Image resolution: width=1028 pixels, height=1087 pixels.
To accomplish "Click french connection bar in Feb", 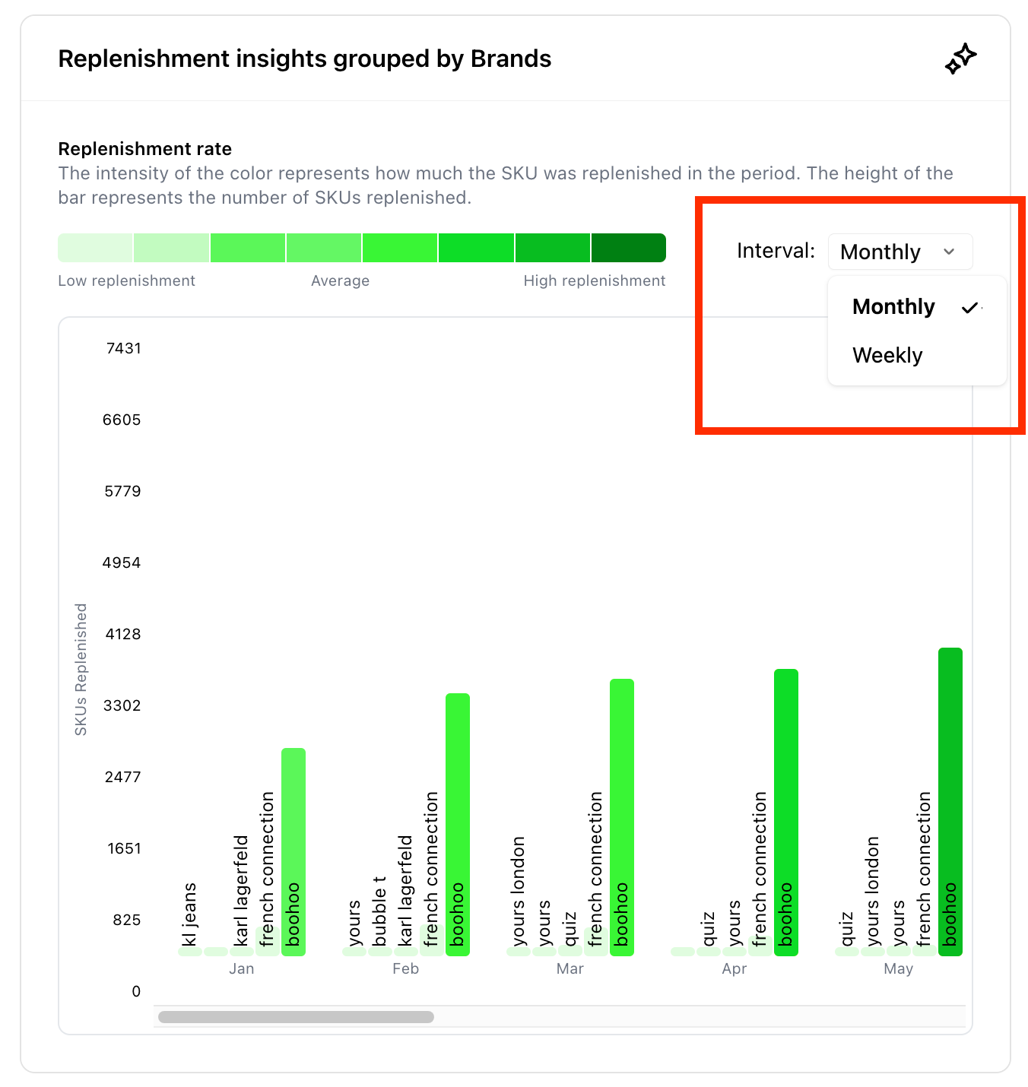I will (x=432, y=940).
